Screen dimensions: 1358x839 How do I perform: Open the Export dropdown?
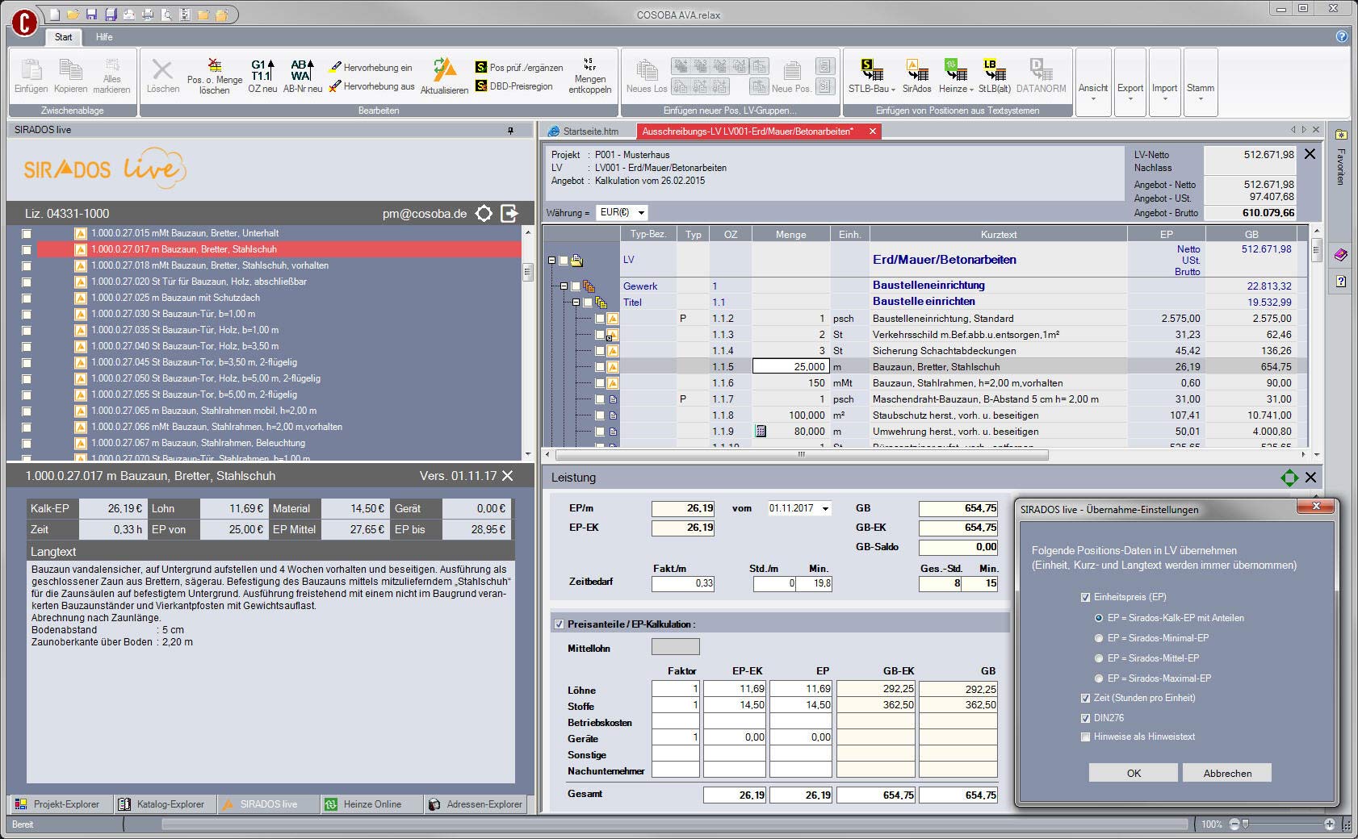pyautogui.click(x=1130, y=81)
